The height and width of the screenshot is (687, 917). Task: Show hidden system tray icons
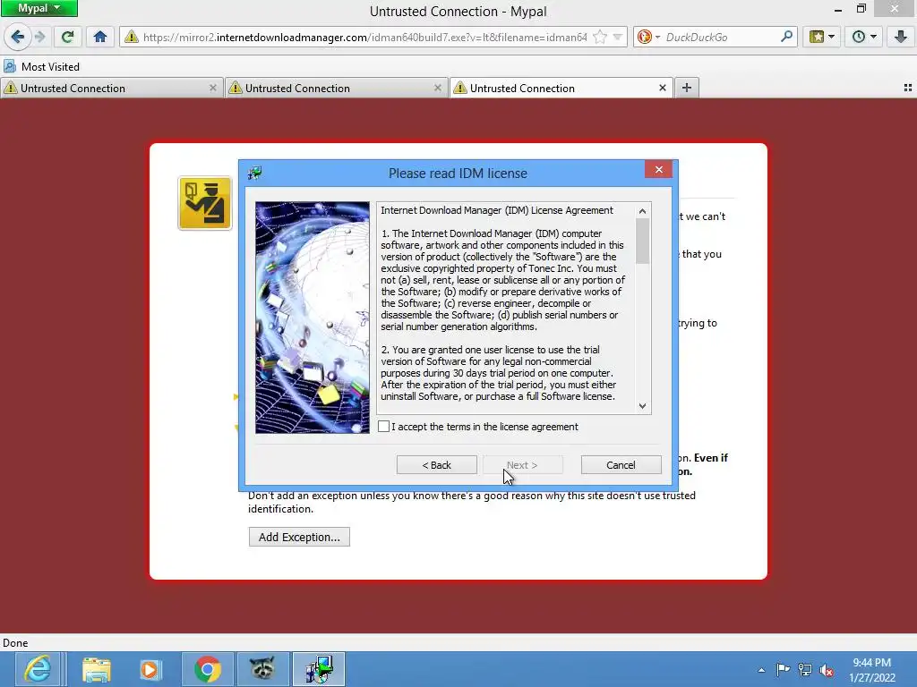761,670
